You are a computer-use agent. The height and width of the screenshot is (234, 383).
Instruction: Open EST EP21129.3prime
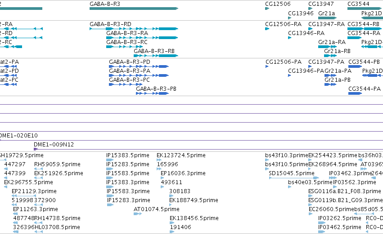click(34, 191)
